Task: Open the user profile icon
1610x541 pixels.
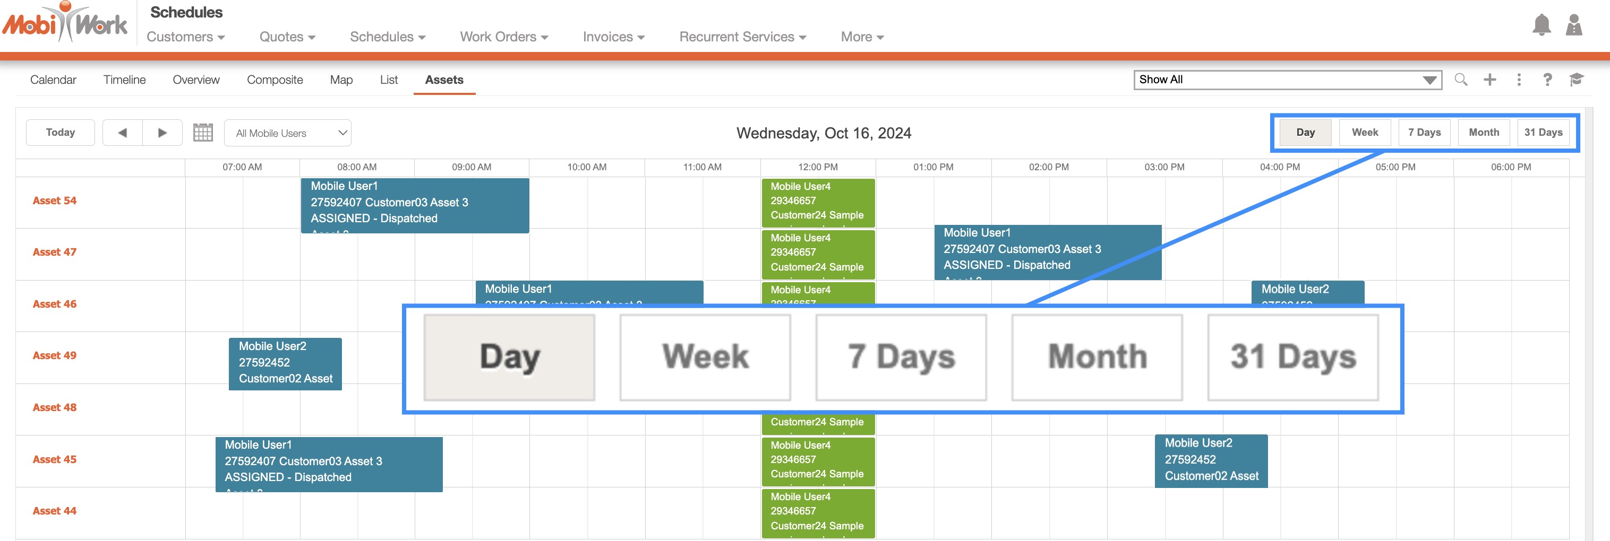Action: pos(1573,25)
